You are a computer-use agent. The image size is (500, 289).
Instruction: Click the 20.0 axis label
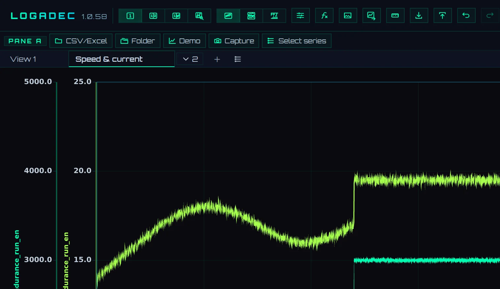tap(83, 170)
